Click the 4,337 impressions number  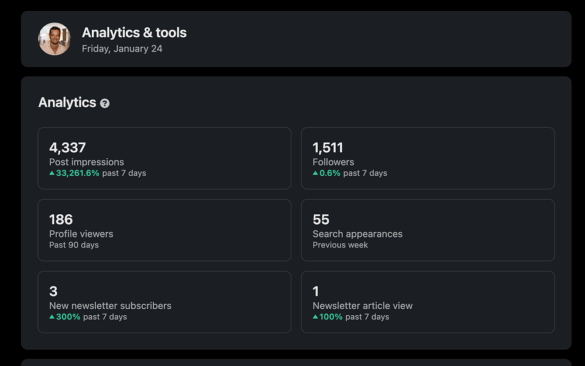[67, 148]
